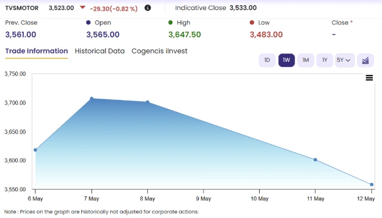The image size is (382, 218).
Task: Click the 3,700.00 y-axis label
Action: tap(15, 103)
